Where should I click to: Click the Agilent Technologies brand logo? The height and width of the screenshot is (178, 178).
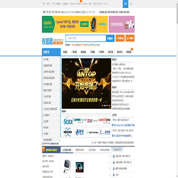tap(92, 133)
